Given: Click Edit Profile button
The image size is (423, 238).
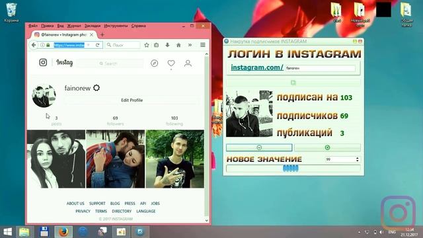Looking at the screenshot, I should [132, 100].
